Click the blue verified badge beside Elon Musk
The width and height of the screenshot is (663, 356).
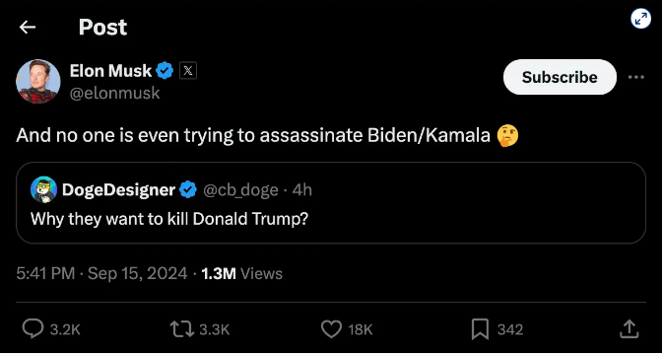coord(165,70)
